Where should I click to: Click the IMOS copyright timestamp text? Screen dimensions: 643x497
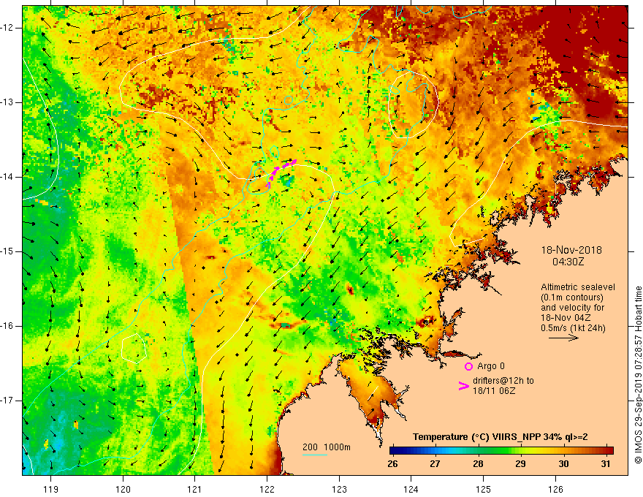coord(638,375)
